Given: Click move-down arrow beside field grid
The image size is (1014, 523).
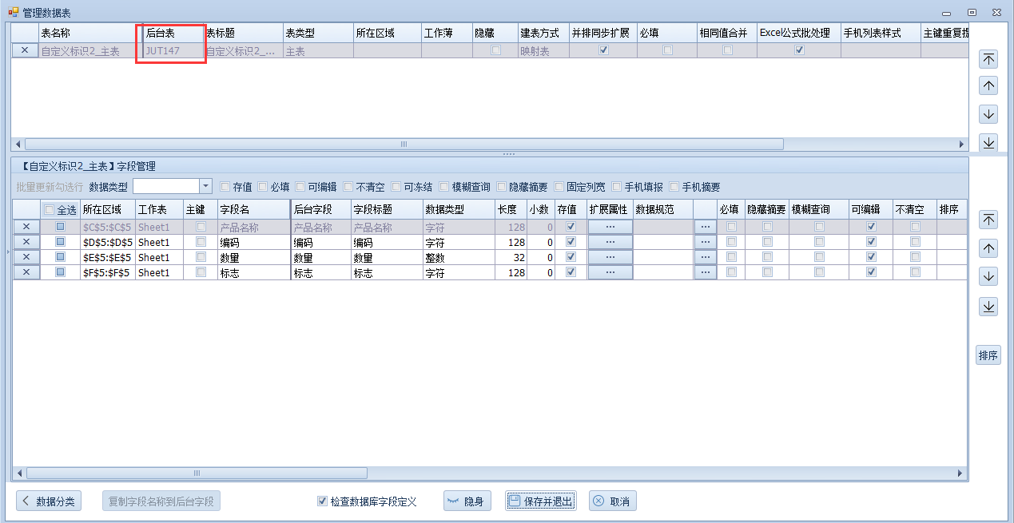Looking at the screenshot, I should (988, 277).
